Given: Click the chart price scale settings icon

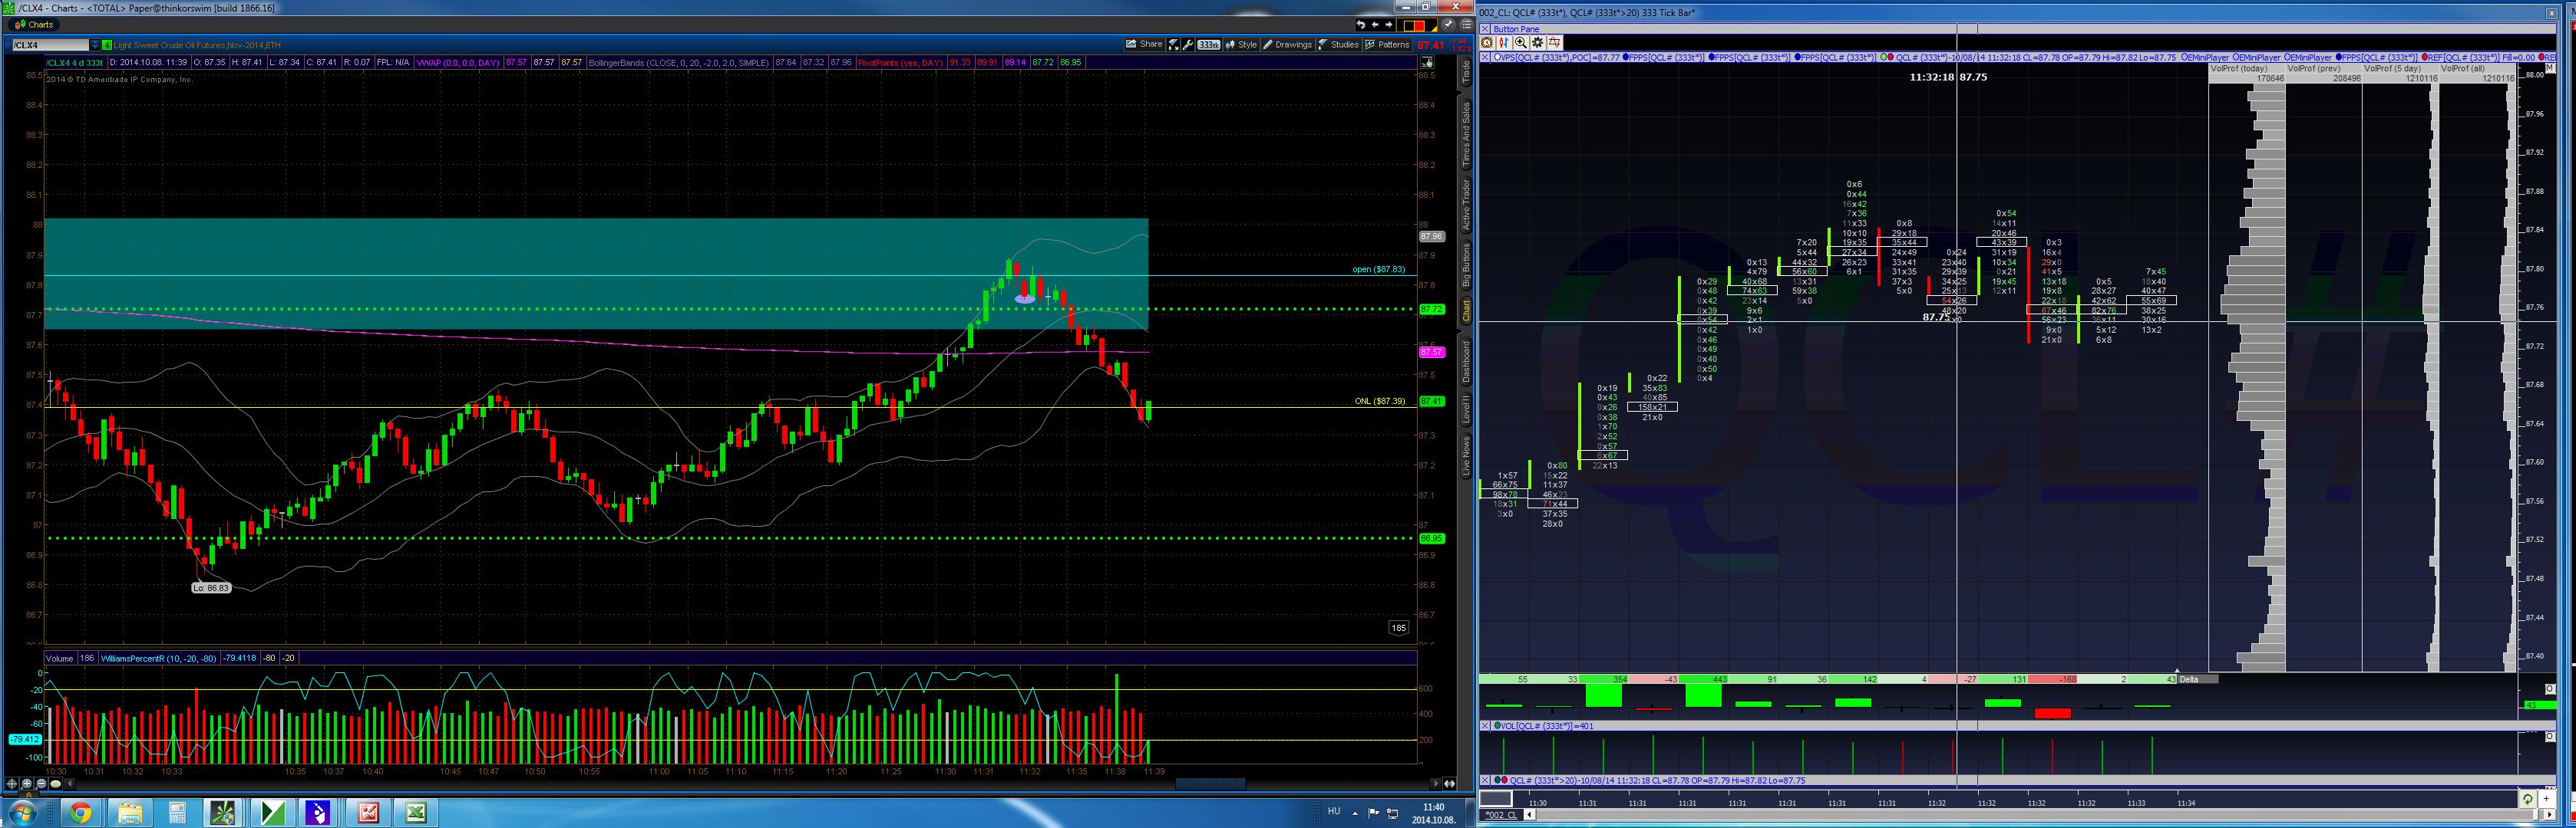Looking at the screenshot, I should tap(1427, 62).
